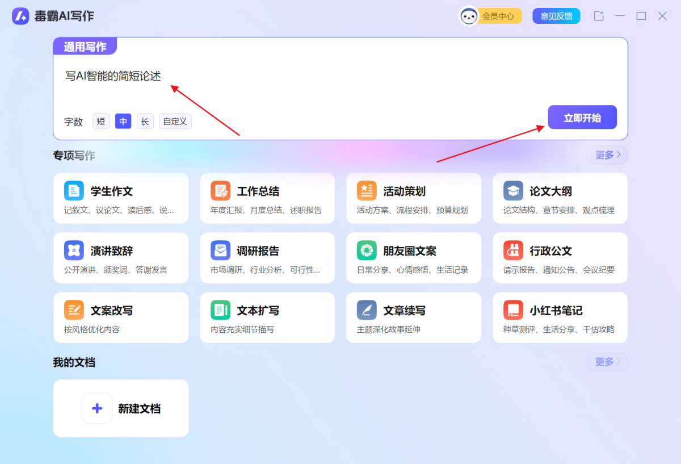Image resolution: width=681 pixels, height=464 pixels.
Task: Click the 演讲致辞 blue icon
Action: point(74,250)
